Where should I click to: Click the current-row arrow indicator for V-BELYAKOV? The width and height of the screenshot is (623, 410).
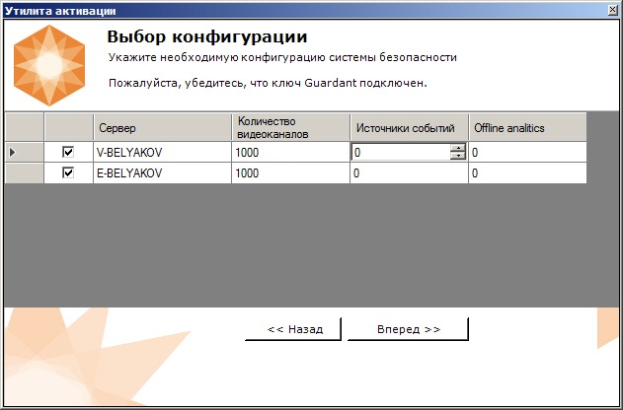pos(13,152)
